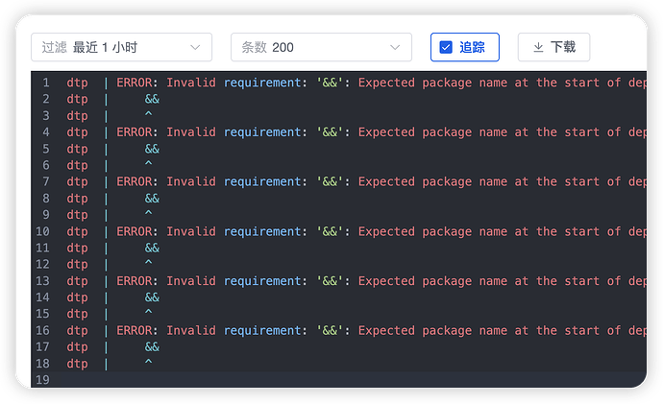Click "Expected" on log line 10
The width and height of the screenshot is (663, 404).
[x=386, y=232]
